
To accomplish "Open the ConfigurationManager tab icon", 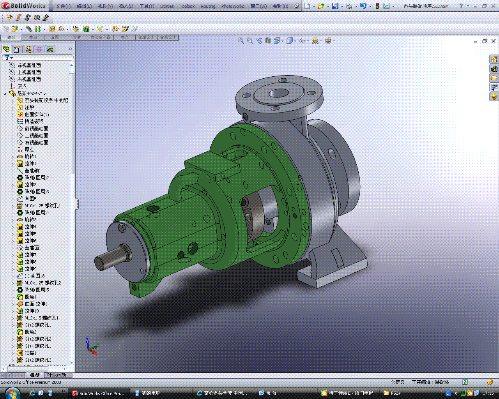I will coord(28,49).
